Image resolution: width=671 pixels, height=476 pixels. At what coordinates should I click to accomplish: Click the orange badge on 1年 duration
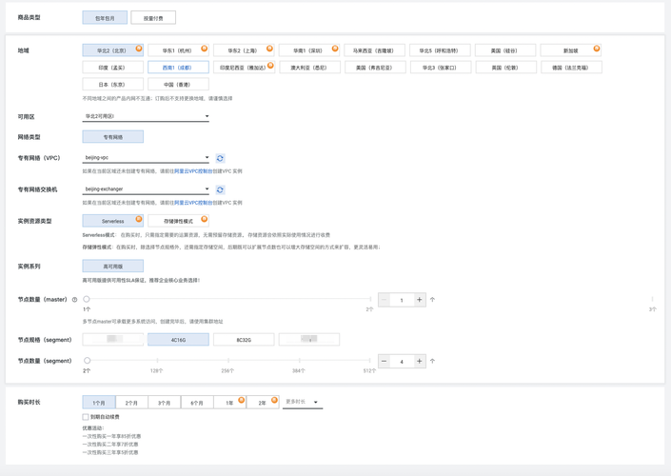tap(242, 400)
